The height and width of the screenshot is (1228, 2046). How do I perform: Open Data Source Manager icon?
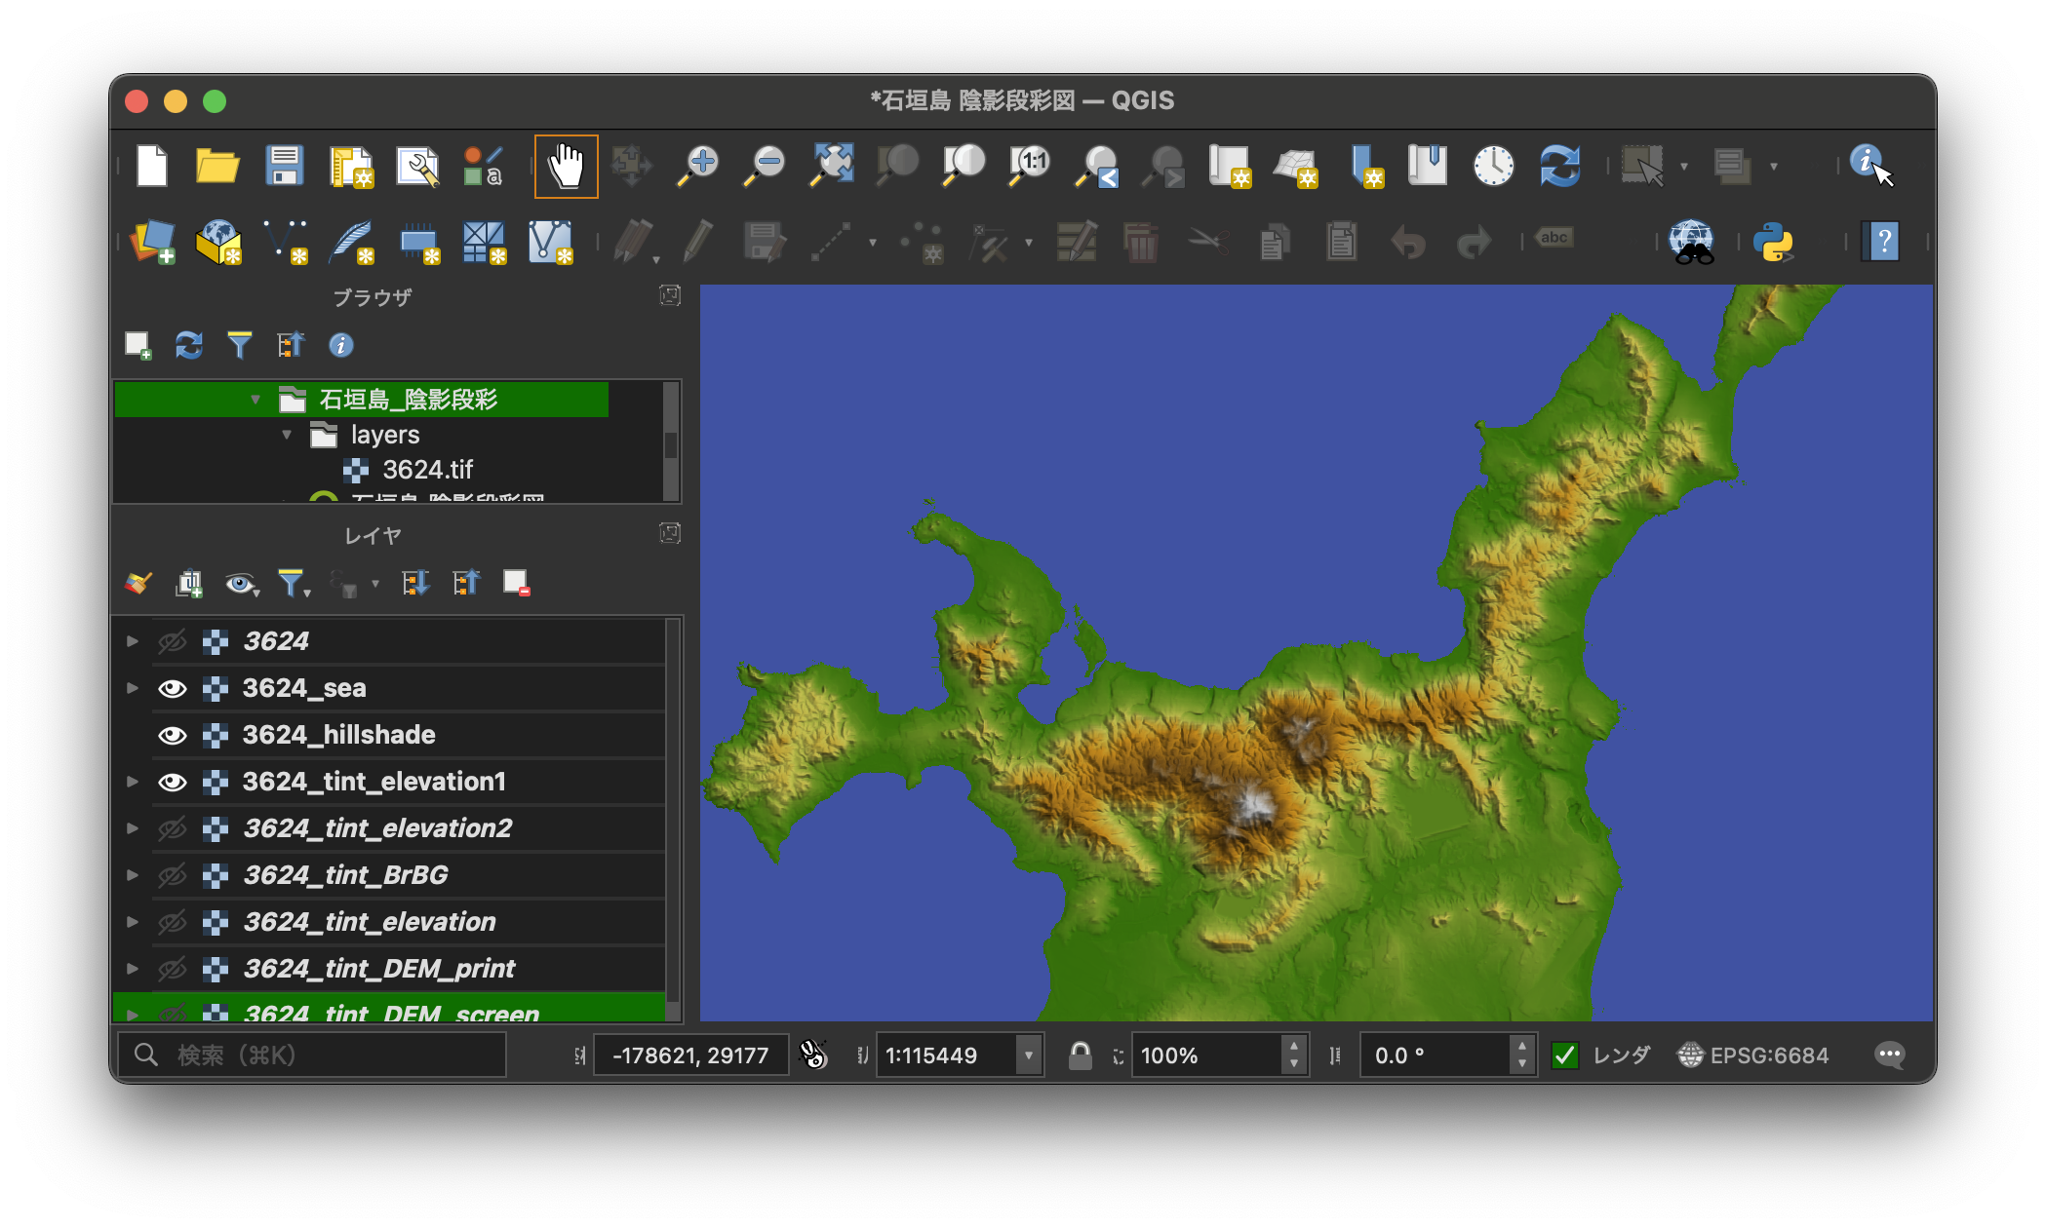point(151,242)
